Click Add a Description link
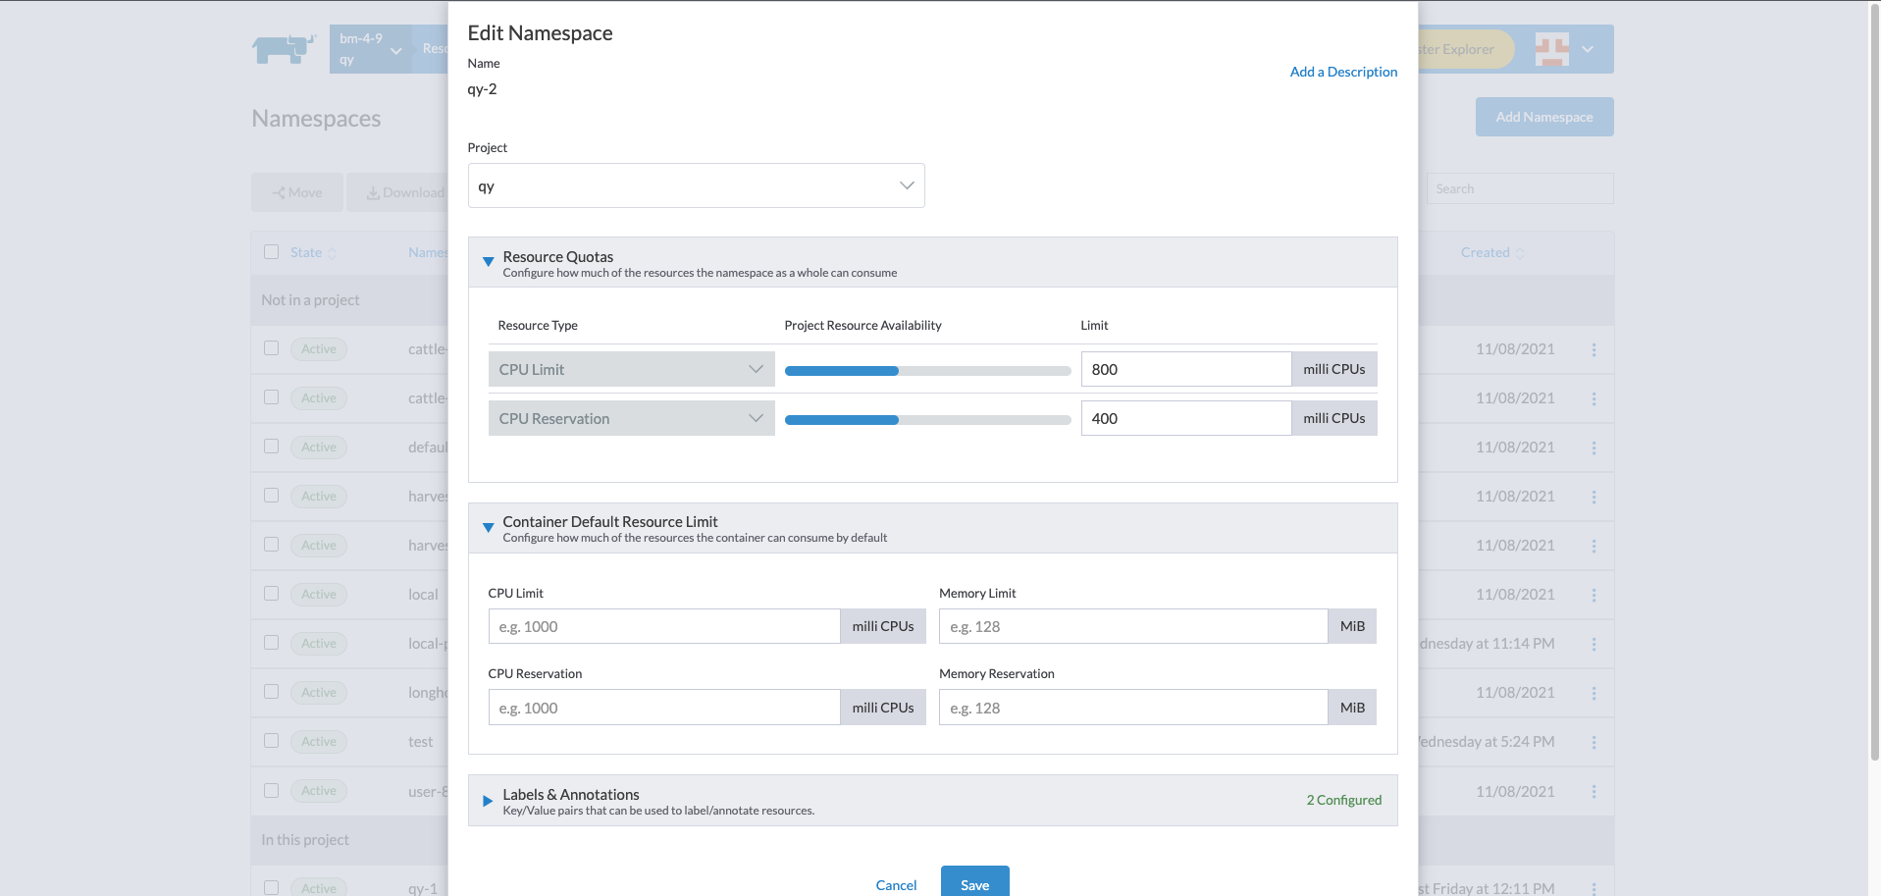The image size is (1881, 896). pos(1343,72)
